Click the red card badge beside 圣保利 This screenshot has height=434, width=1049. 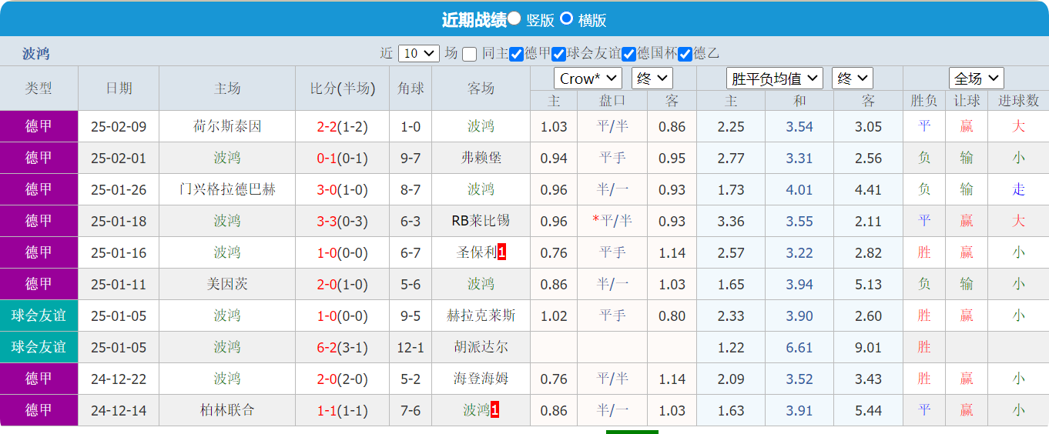click(501, 252)
